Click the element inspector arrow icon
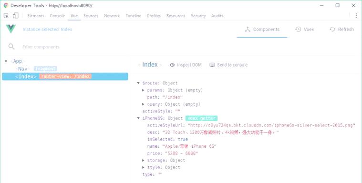Viewport: 362px width, 183px height. pos(6,16)
